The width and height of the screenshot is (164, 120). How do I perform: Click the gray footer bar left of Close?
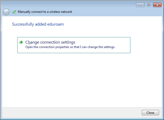point(71,112)
